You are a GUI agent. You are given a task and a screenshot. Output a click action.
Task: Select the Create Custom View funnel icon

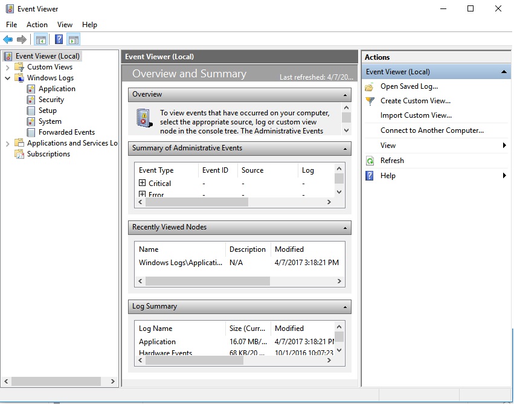369,100
